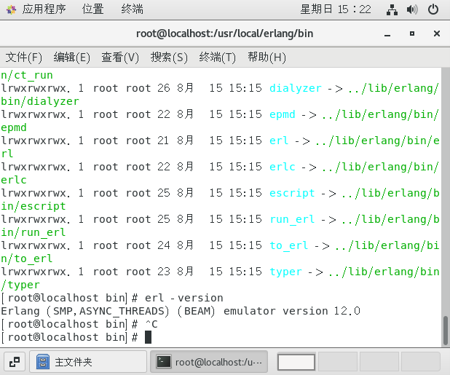The width and height of the screenshot is (450, 375).
Task: Click 'Erlang (SMP,ASYNC_THREADS)' output text
Action: (85, 312)
